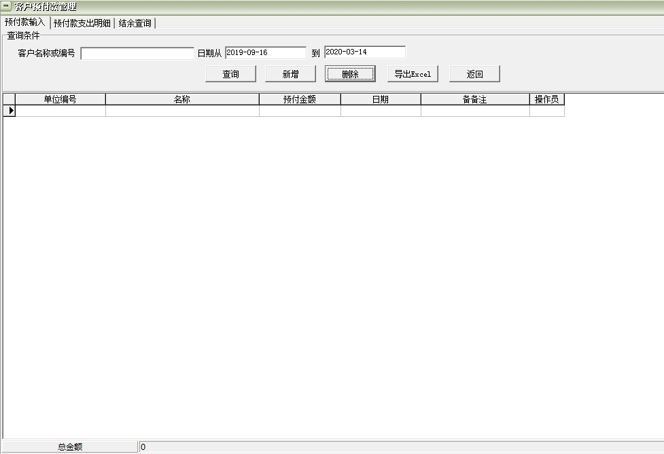664x454 pixels.
Task: Click the window title bar icon of 客户预付款管理
Action: click(x=7, y=5)
